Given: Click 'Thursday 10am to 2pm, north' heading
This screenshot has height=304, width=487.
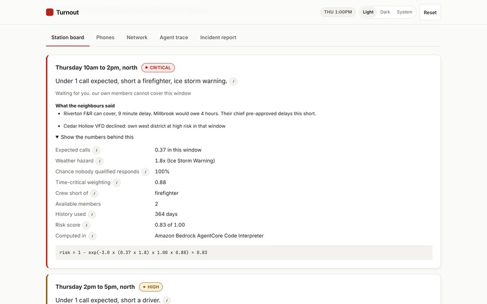Looking at the screenshot, I should (x=96, y=68).
